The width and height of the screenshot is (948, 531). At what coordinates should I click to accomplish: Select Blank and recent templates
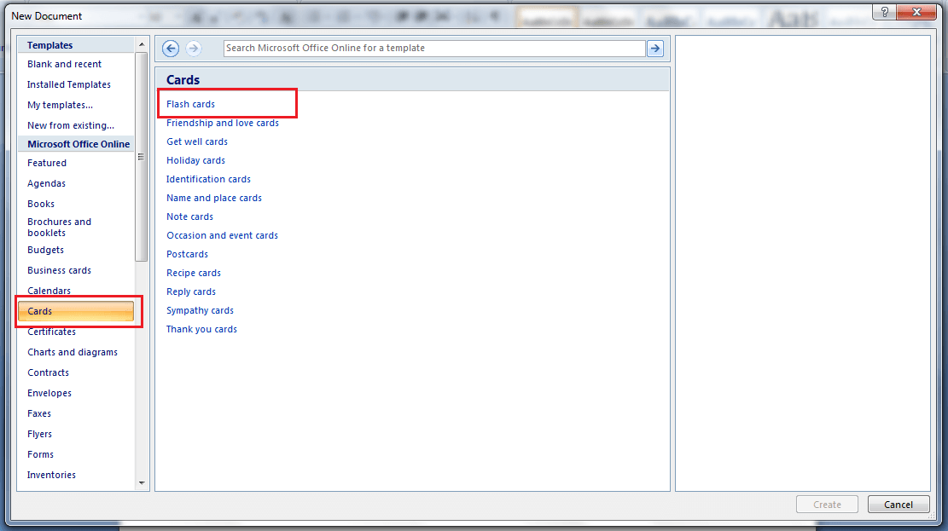(x=64, y=64)
